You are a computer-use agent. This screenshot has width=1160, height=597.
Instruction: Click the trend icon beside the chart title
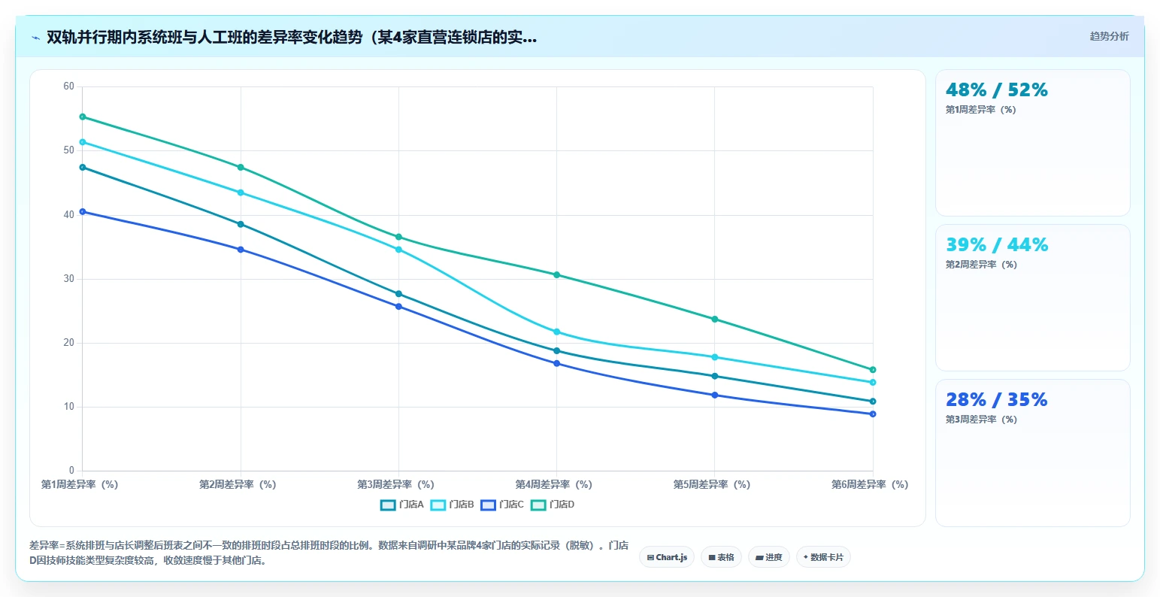point(36,38)
